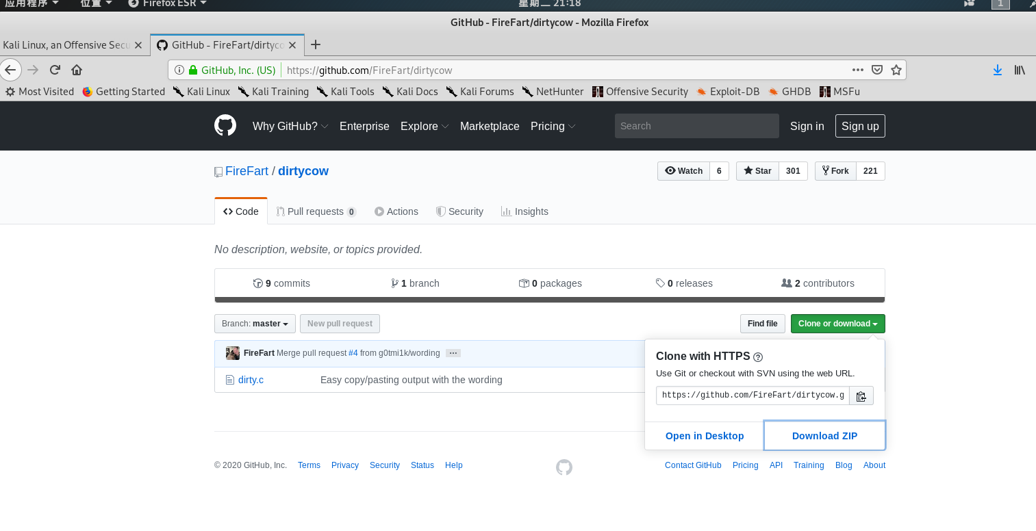Viewport: 1036px width, 531px height.
Task: Open the Firefox library icon
Action: tap(1020, 70)
